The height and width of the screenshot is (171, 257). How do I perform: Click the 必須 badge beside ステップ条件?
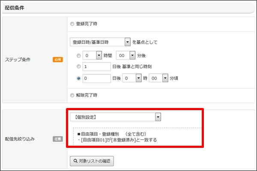[58, 60]
